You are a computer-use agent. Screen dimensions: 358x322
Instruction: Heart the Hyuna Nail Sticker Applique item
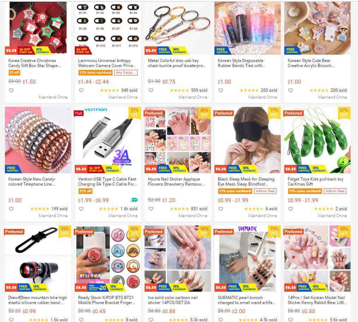[151, 209]
